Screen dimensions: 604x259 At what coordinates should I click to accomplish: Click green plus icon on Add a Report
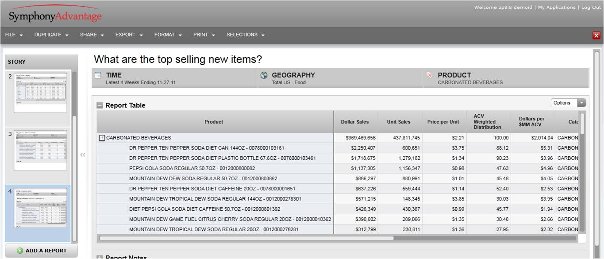(x=20, y=251)
